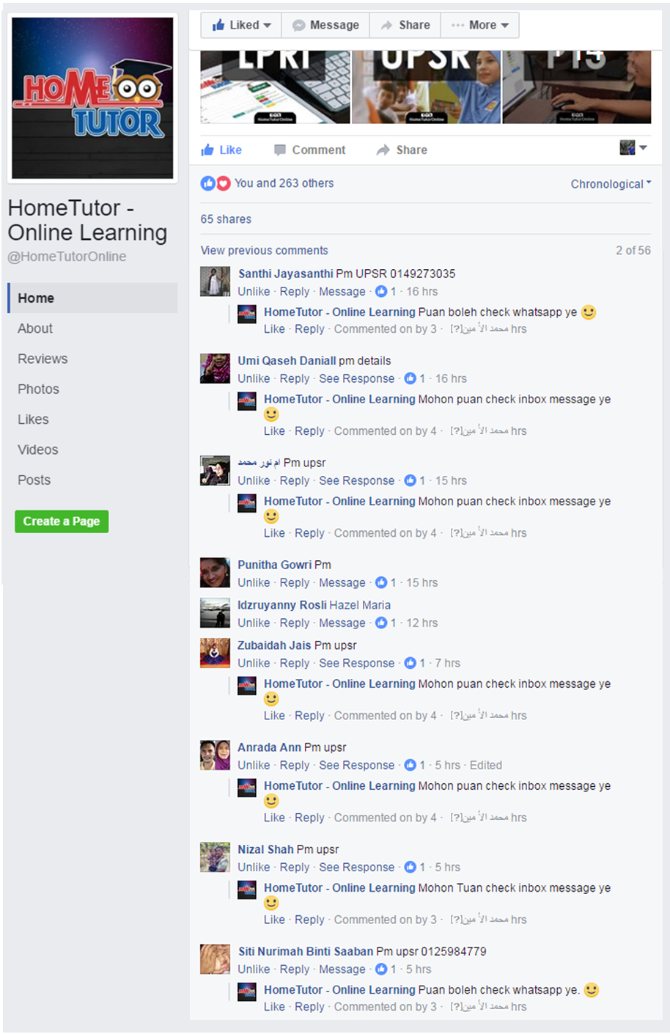Image resolution: width=670 pixels, height=1034 pixels.
Task: Toggle the Liked button on the page
Action: click(242, 25)
